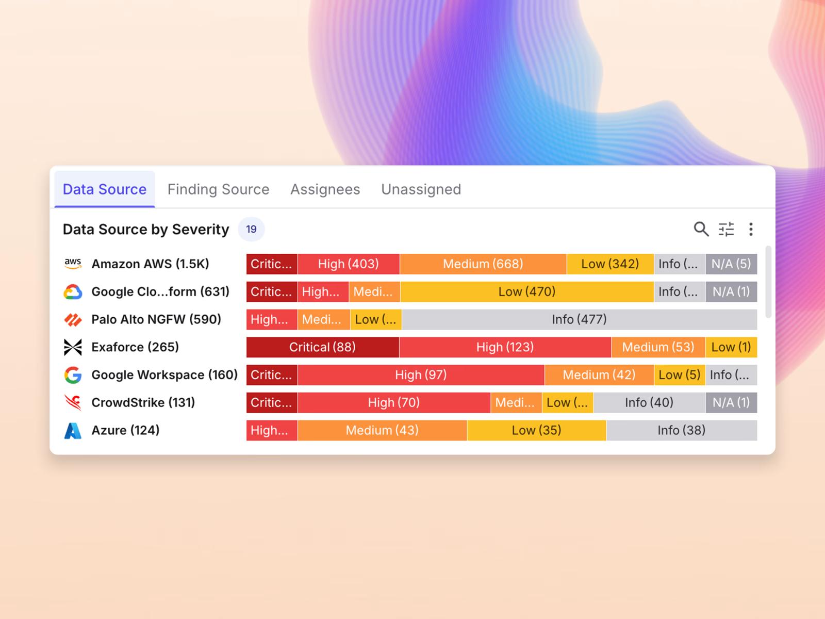Click the vertical scrollbar of the list

pos(768,282)
